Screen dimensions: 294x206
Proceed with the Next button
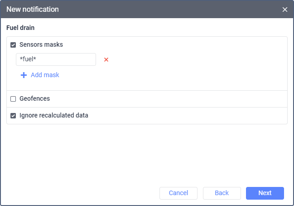tap(265, 193)
